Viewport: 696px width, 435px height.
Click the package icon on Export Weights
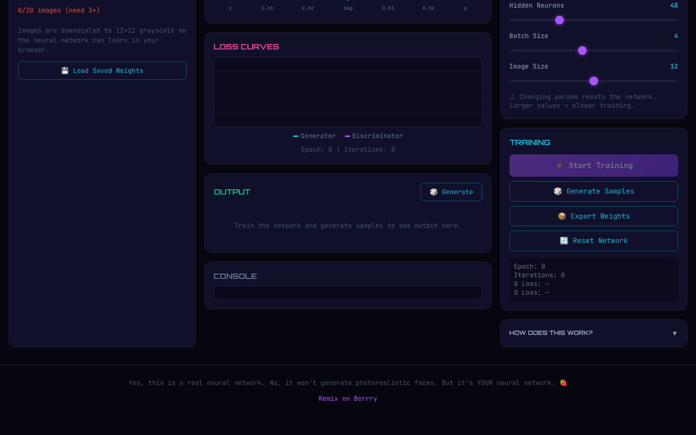(562, 216)
